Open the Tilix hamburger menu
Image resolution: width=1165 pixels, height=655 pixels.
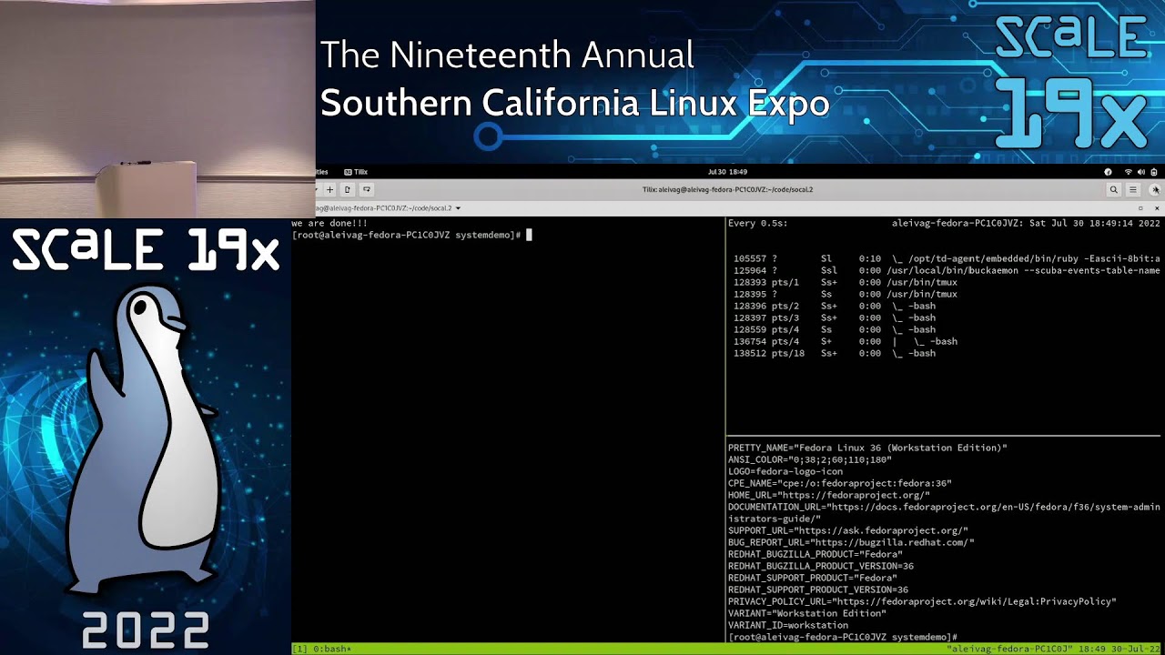click(x=1133, y=190)
